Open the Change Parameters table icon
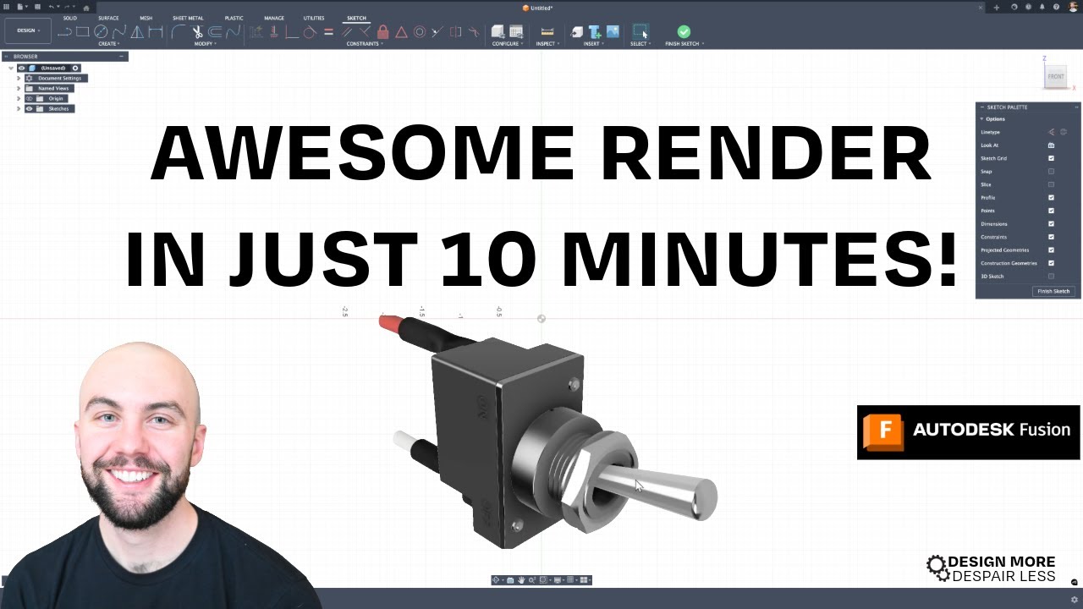 (515, 32)
